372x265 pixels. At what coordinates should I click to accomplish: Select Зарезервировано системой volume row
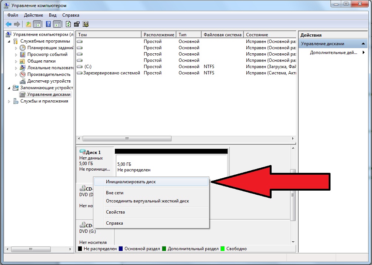[x=186, y=73]
